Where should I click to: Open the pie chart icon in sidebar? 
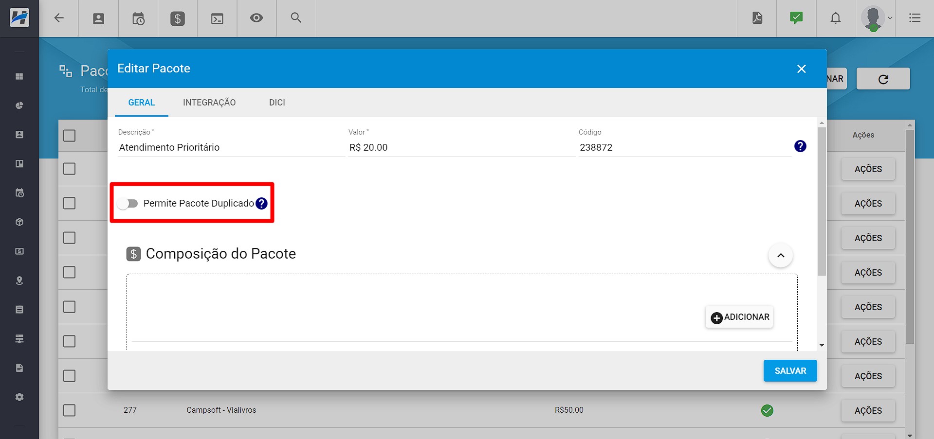pos(19,105)
